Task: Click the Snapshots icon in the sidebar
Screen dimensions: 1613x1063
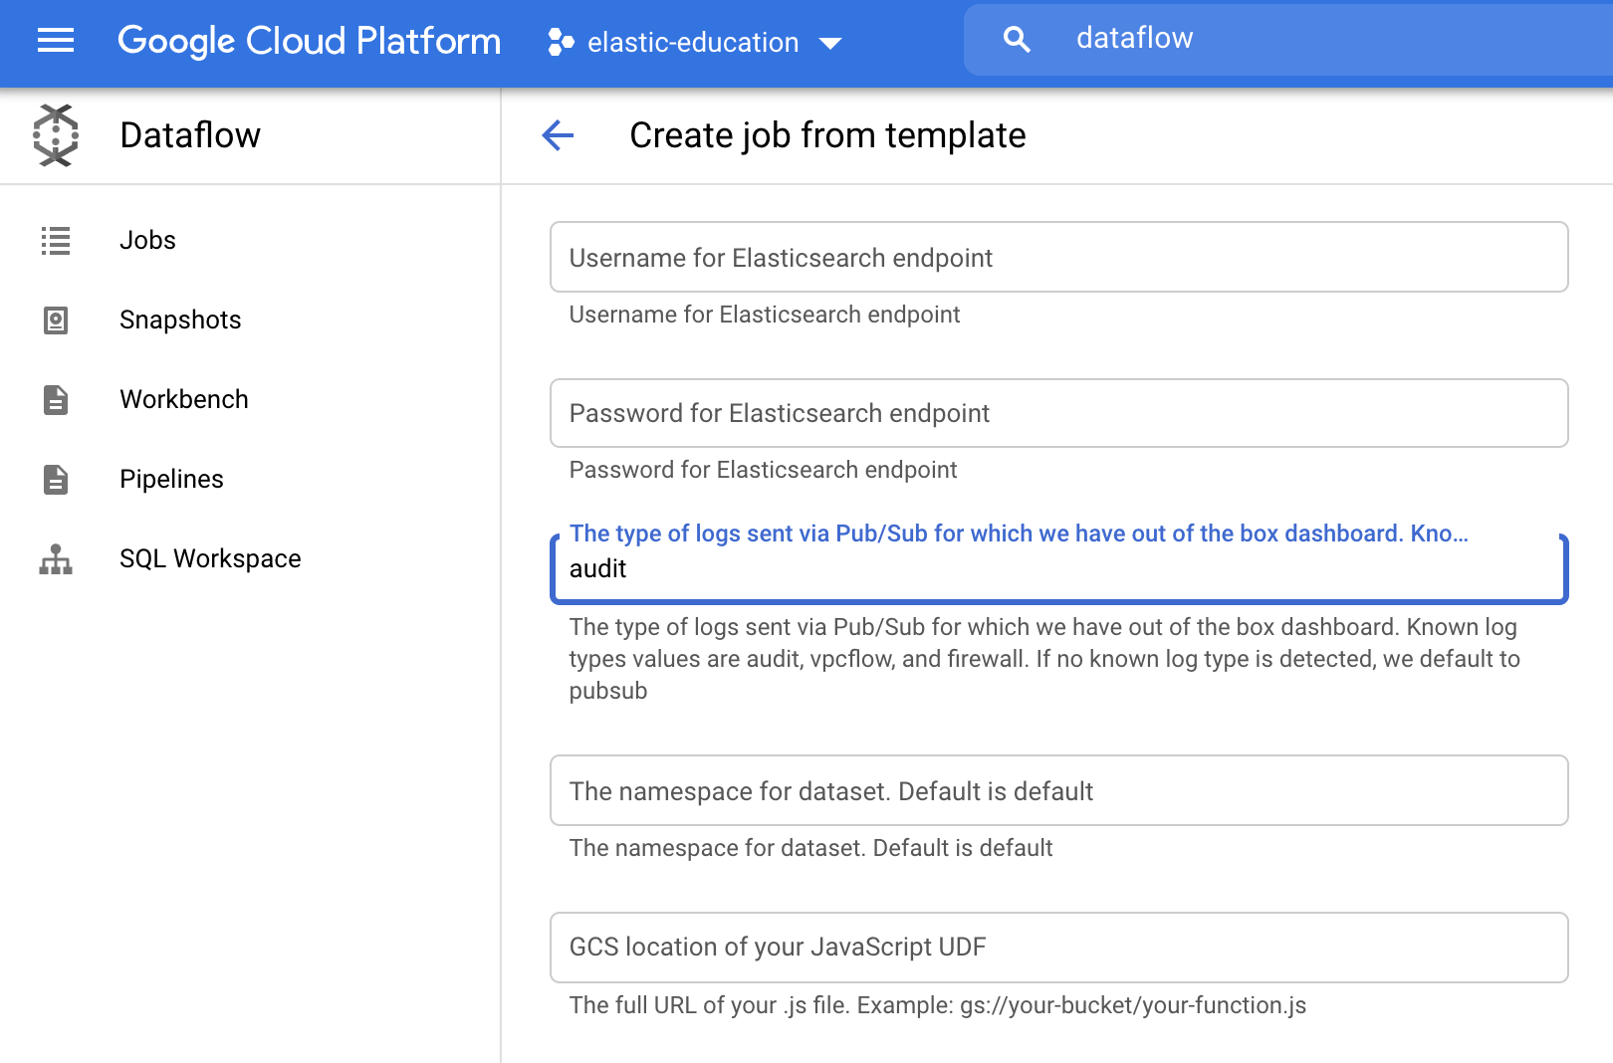Action: [55, 319]
